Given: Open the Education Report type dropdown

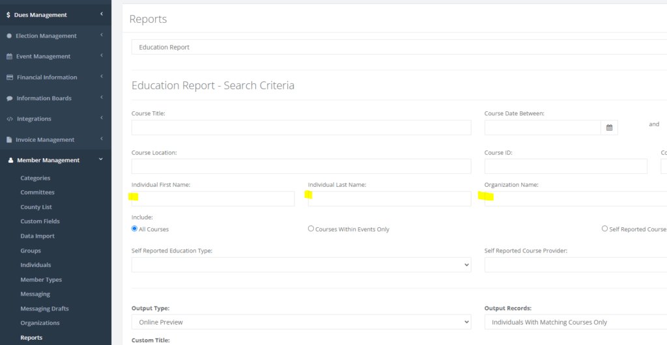Looking at the screenshot, I should 397,47.
